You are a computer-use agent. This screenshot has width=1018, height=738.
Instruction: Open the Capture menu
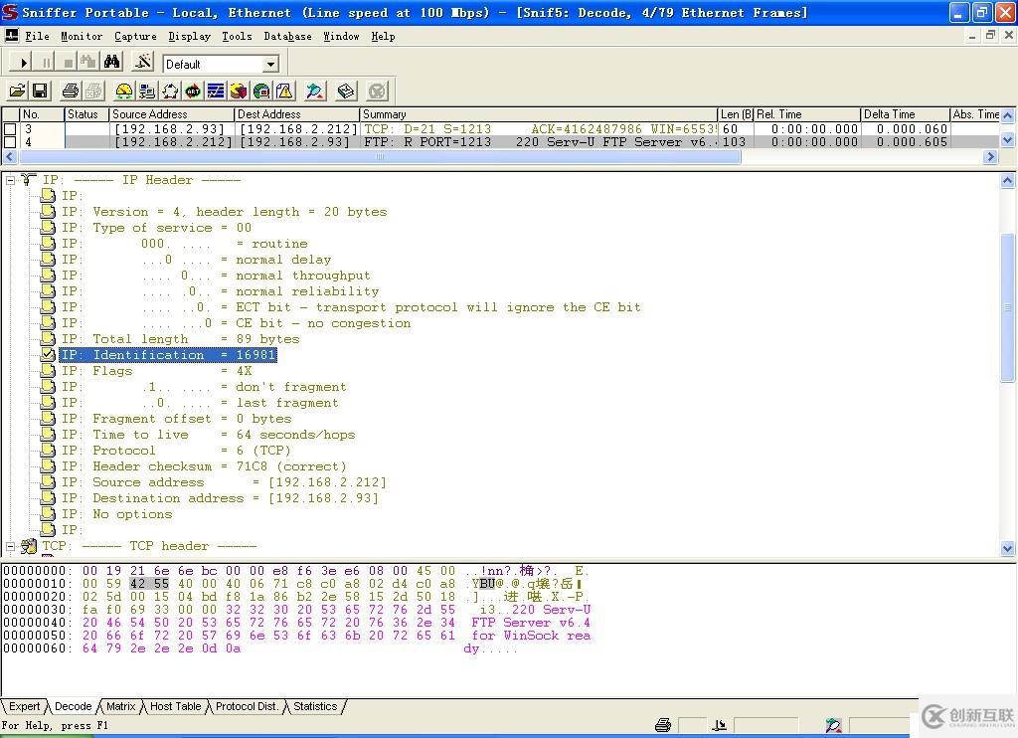click(x=135, y=37)
